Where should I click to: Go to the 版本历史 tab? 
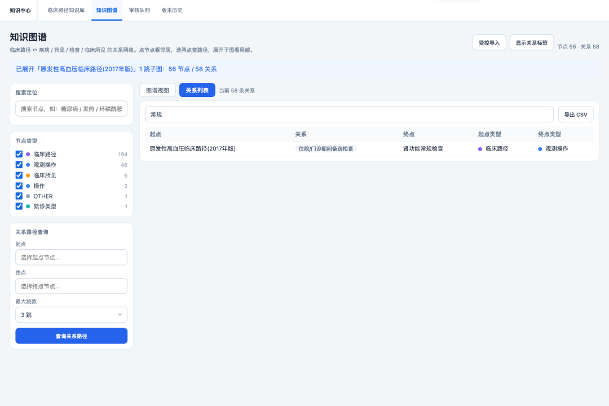pos(172,11)
